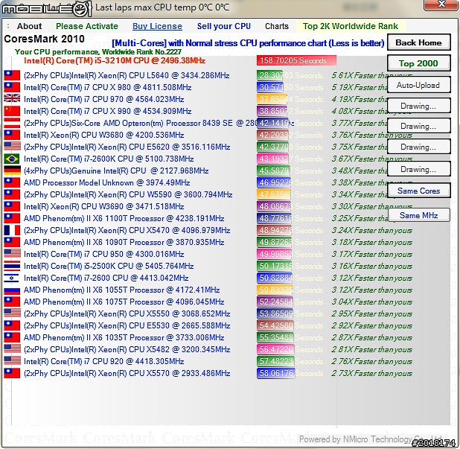460x449 pixels.
Task: Click the red 158.70205 Seconds result bar
Action: (x=296, y=60)
